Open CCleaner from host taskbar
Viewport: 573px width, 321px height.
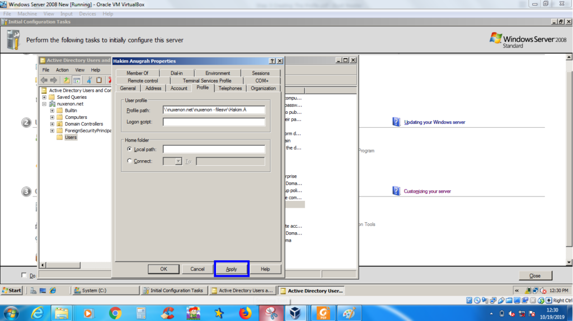(168, 313)
